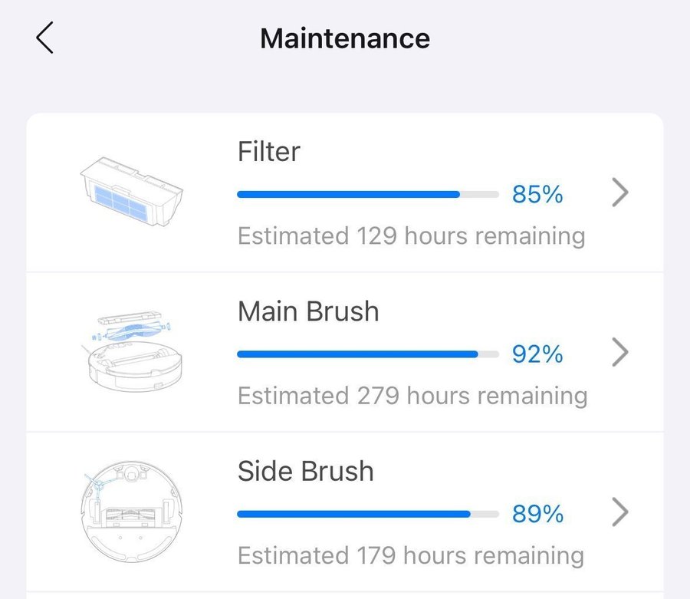Tap 'Estimated 279 hours remaining' text
The image size is (690, 599).
tap(412, 396)
